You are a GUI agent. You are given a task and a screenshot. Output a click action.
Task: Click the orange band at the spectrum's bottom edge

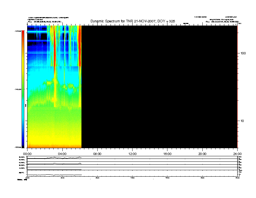(x=54, y=146)
